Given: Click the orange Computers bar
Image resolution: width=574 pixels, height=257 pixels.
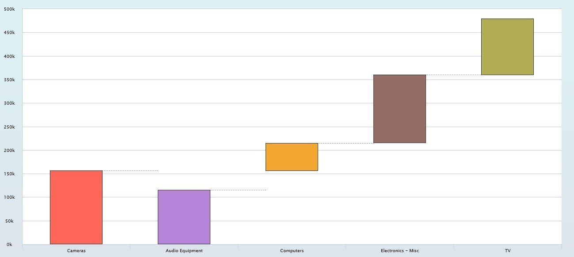Looking at the screenshot, I should coord(292,157).
